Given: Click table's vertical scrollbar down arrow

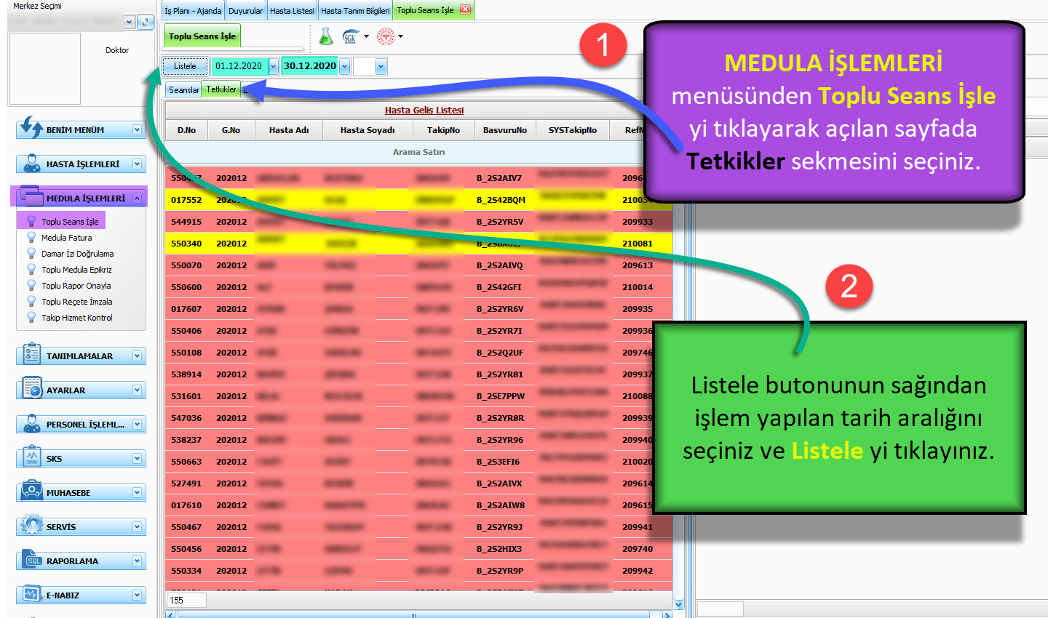Looking at the screenshot, I should click(x=679, y=604).
